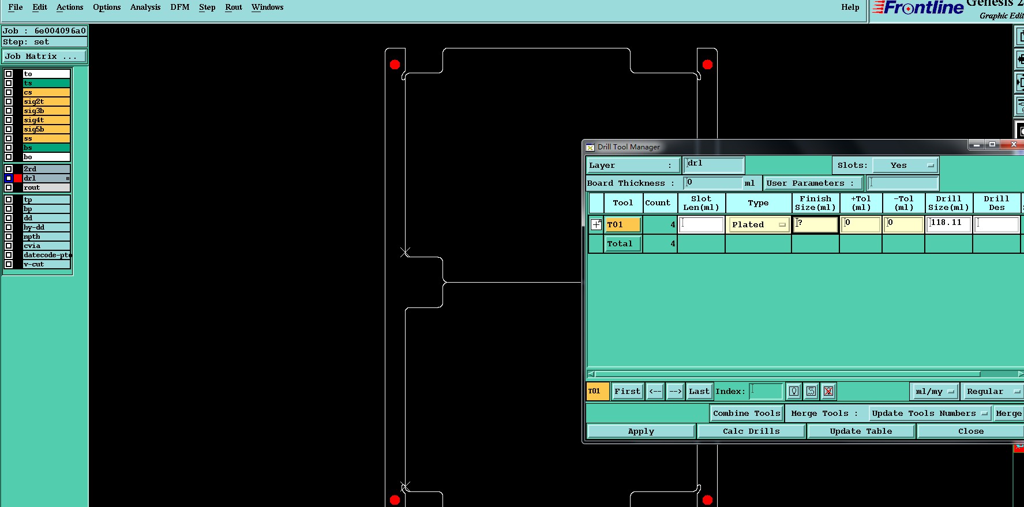The height and width of the screenshot is (507, 1024).
Task: Click the User Parameters button
Action: click(813, 183)
